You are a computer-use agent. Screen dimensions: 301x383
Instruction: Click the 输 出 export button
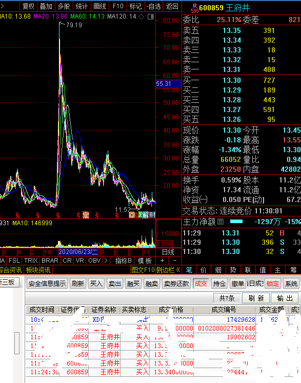click(x=285, y=298)
